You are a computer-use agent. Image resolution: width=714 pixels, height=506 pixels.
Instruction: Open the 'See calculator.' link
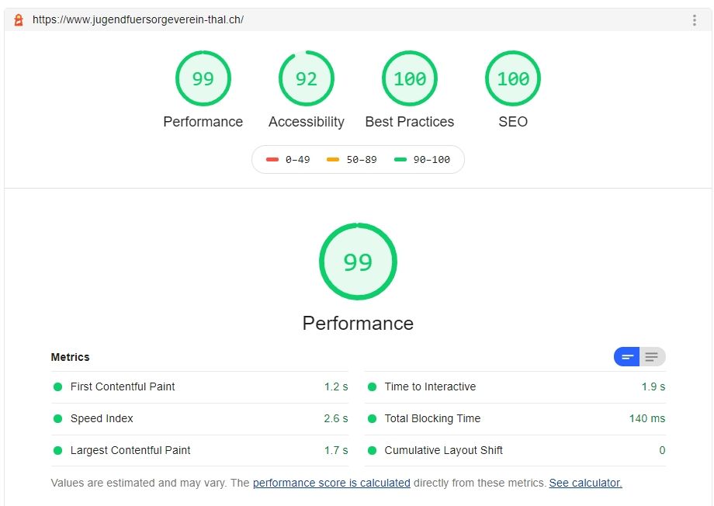pyautogui.click(x=585, y=483)
